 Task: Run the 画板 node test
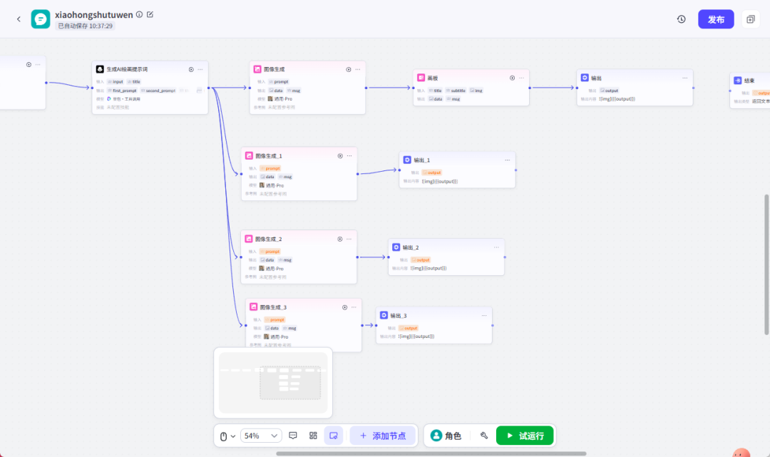click(512, 78)
